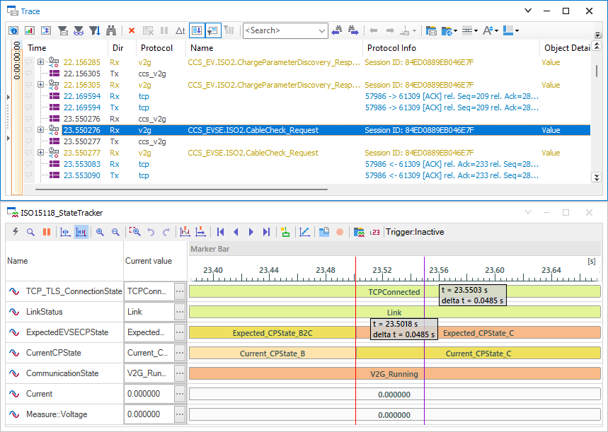Toggle the highlighted auto-scroll button in Trace toolbar
Viewport: 608px width, 432px height.
[197, 30]
